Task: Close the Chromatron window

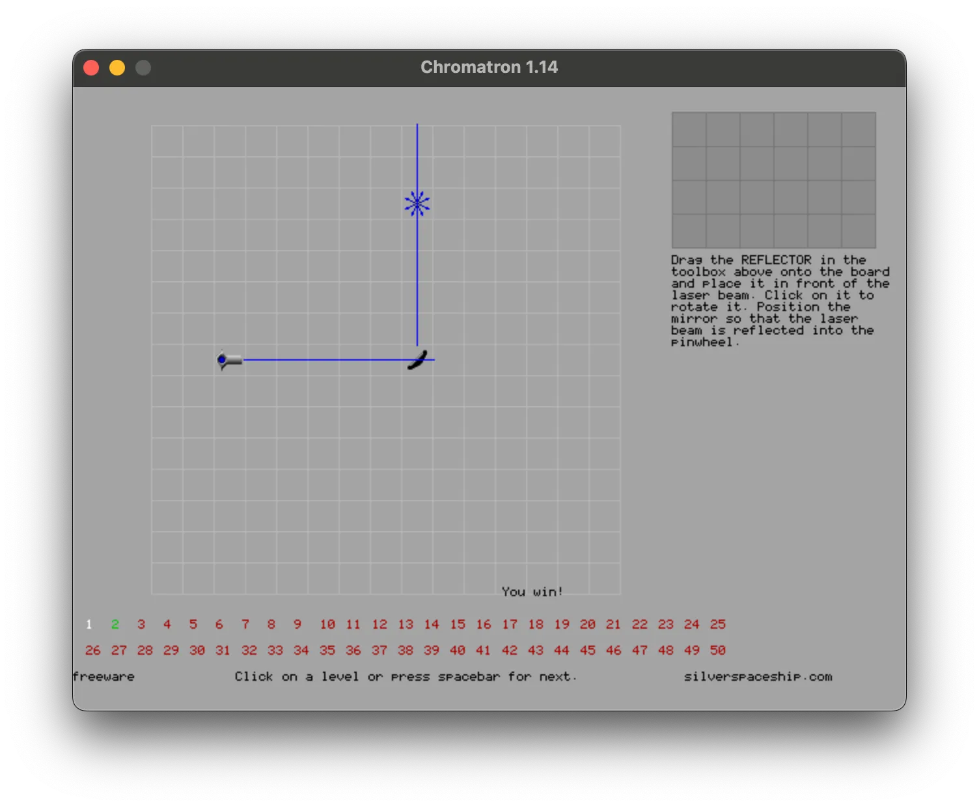Action: 91,68
